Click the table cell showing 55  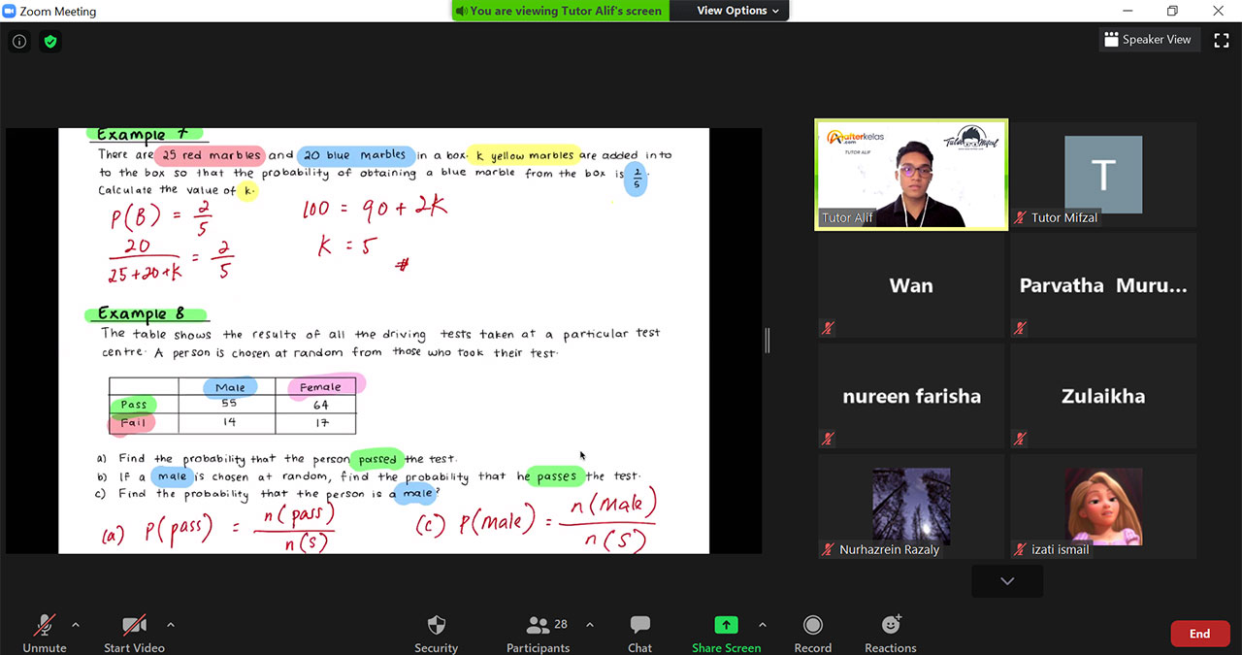[x=229, y=405]
